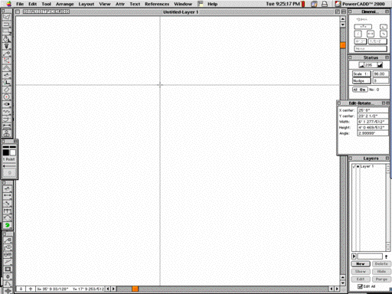Screen dimensions: 392x294
Task: Open the Scale 1: popup
Action: (x=361, y=73)
